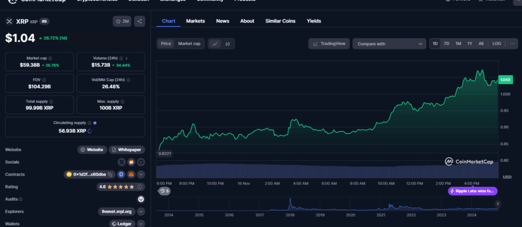Click the #6 rank badge
Image resolution: width=522 pixels, height=227 pixels.
point(44,21)
